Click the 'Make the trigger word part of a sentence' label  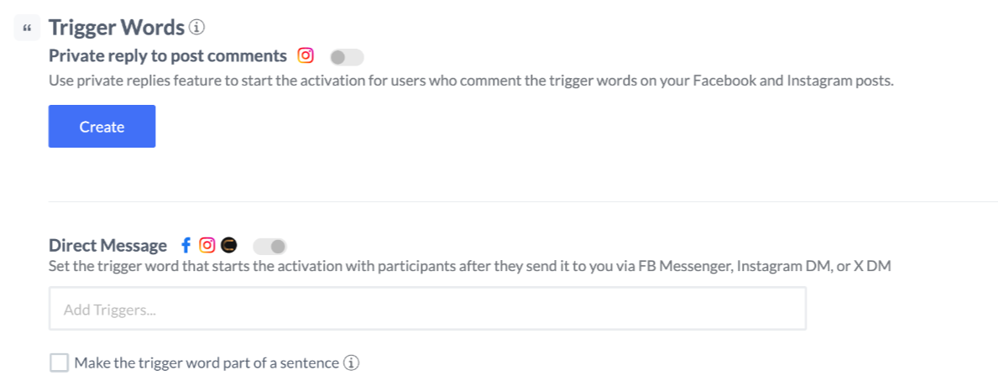click(206, 363)
